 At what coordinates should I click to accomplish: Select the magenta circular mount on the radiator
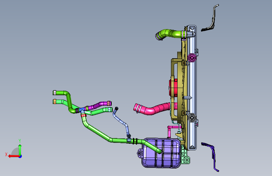[x=192, y=58]
